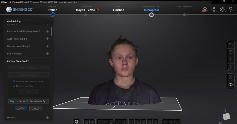The height and width of the screenshot is (124, 237).
Task: Click the deselect (X box) icon
Action: tap(137, 122)
